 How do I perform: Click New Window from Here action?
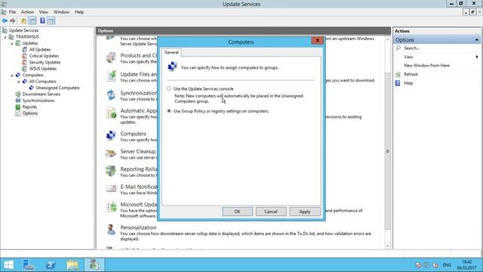point(426,66)
